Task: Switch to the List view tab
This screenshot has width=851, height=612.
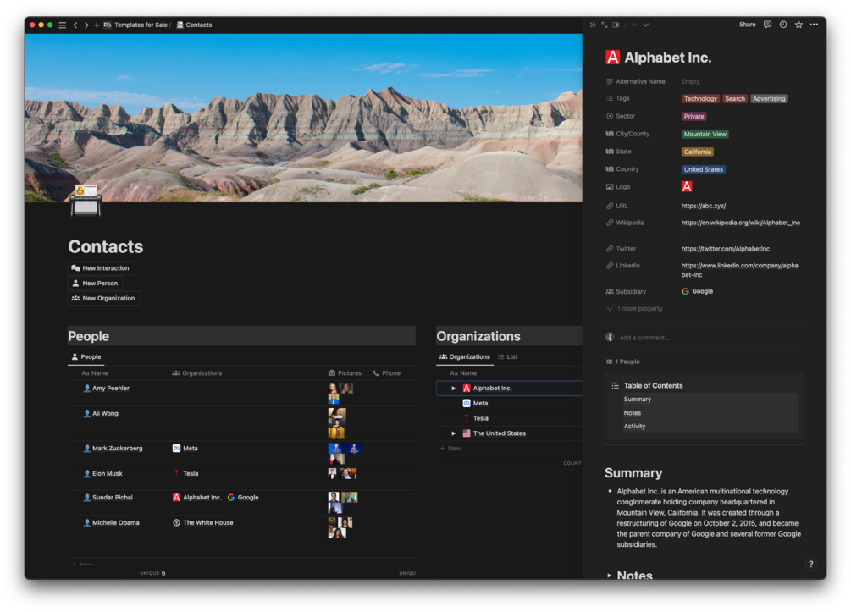Action: (x=507, y=357)
